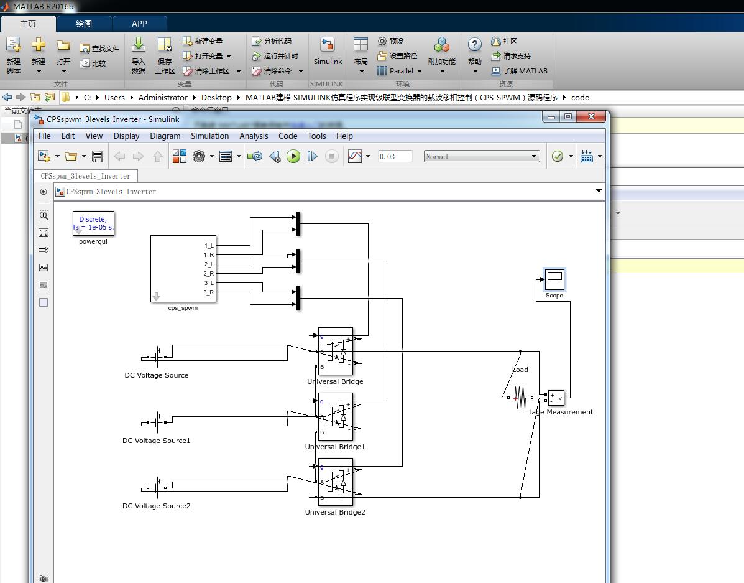Click Save Workspace in the MATLAB ribbon

165,55
